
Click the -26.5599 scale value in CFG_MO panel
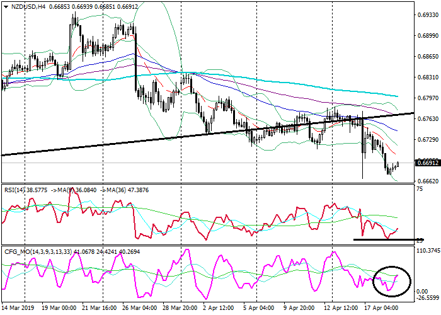click(x=427, y=298)
